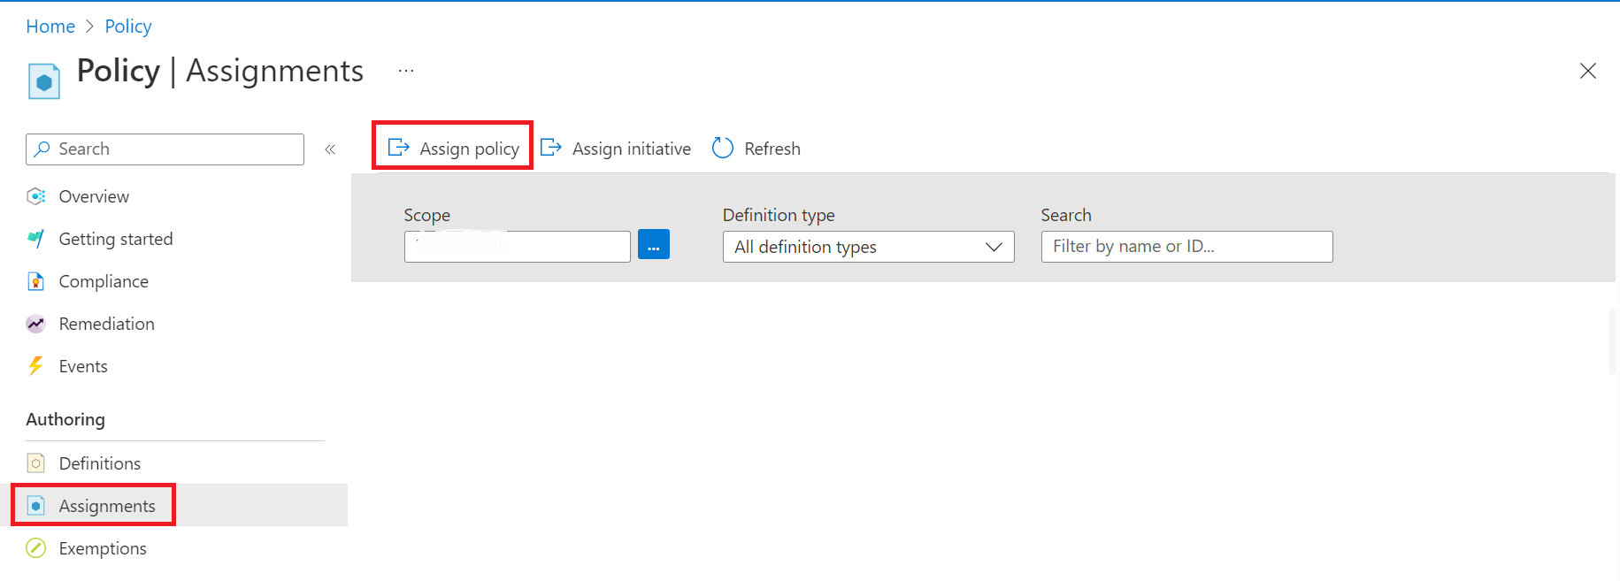Click the Filter by name or ID field

click(1186, 247)
